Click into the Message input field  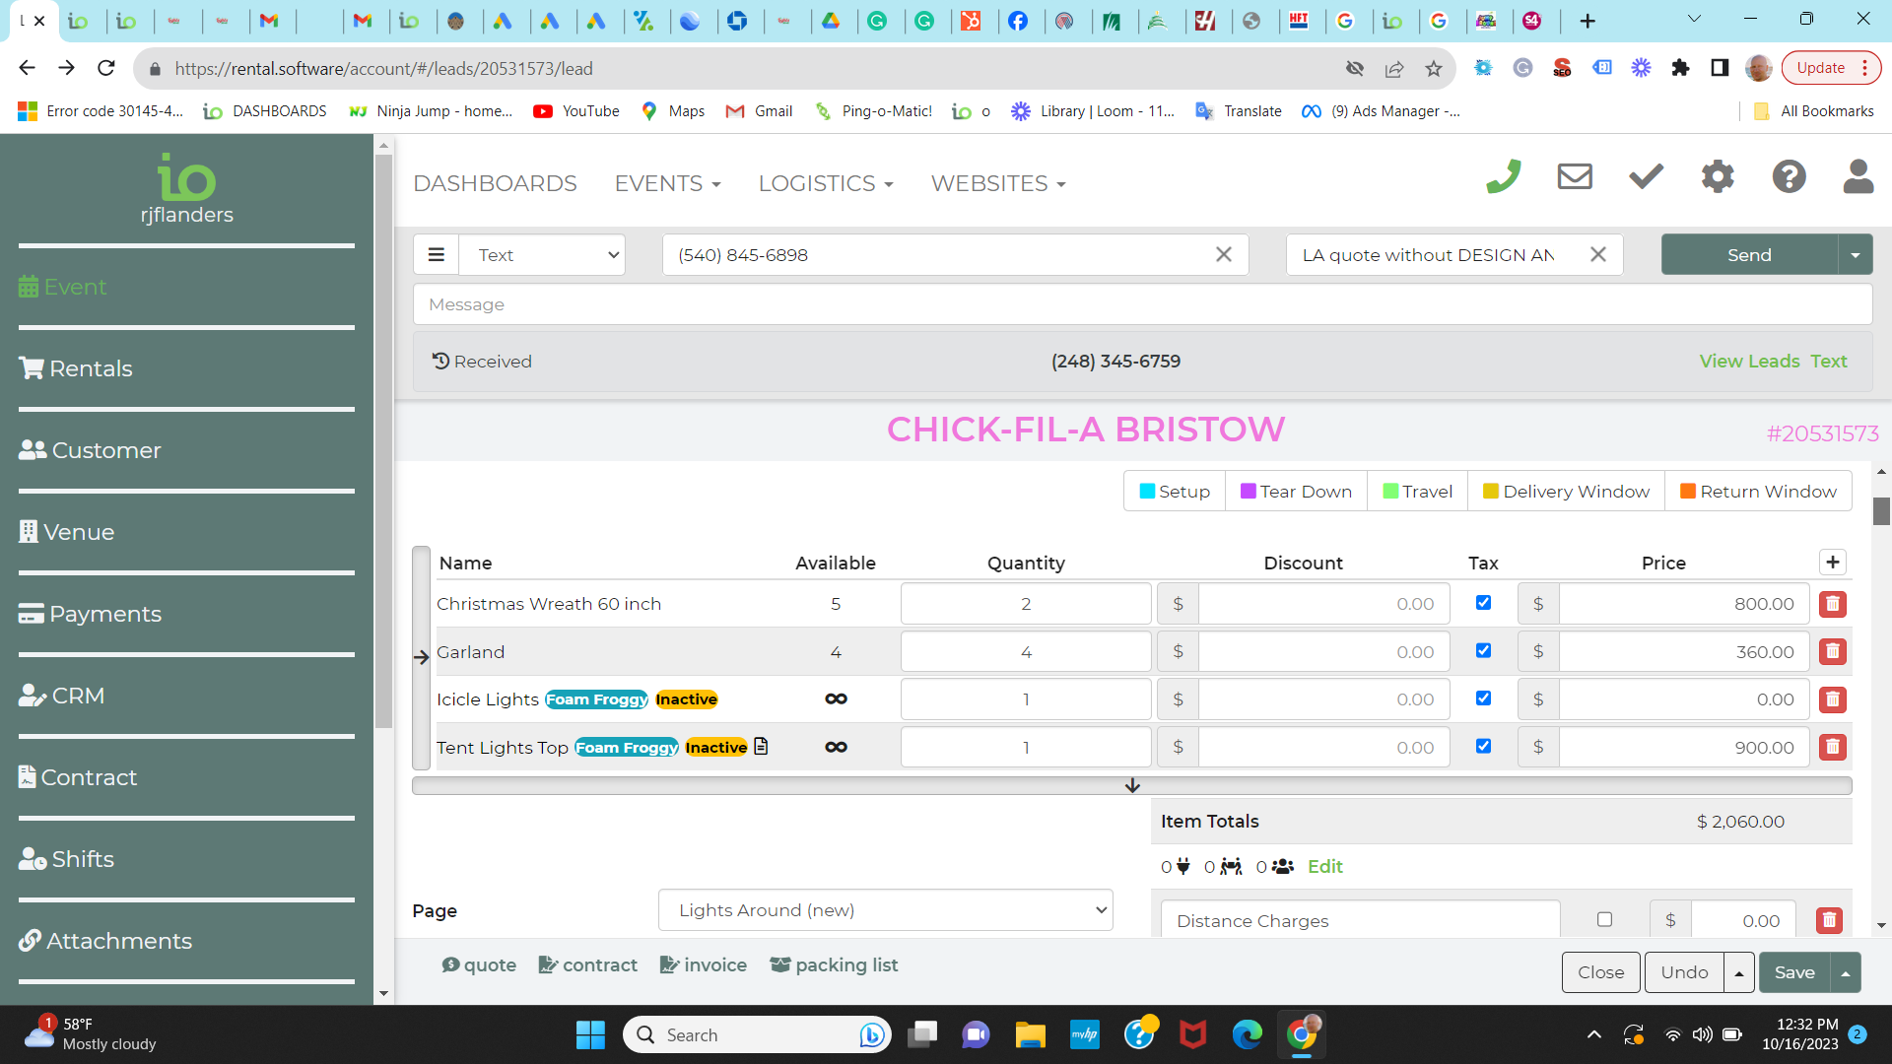1141,304
